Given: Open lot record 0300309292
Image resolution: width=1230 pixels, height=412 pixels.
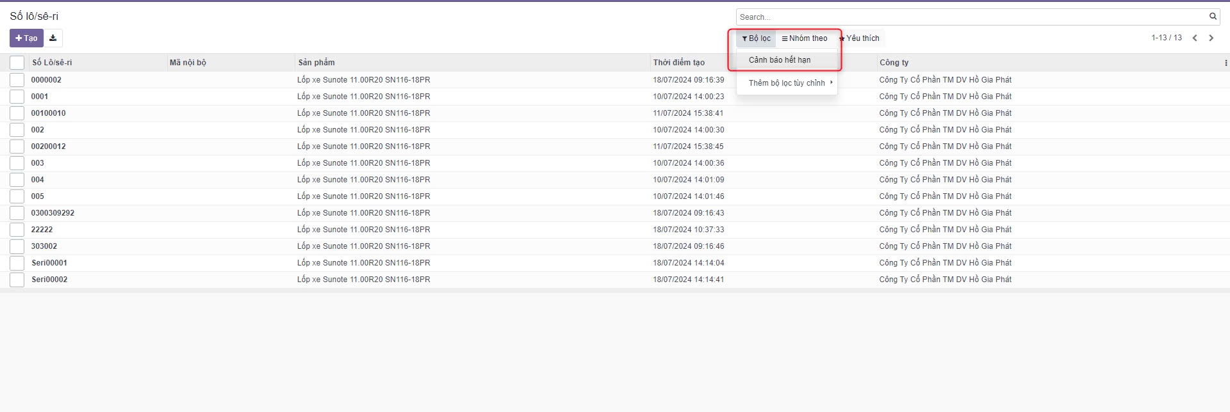Looking at the screenshot, I should 53,213.
